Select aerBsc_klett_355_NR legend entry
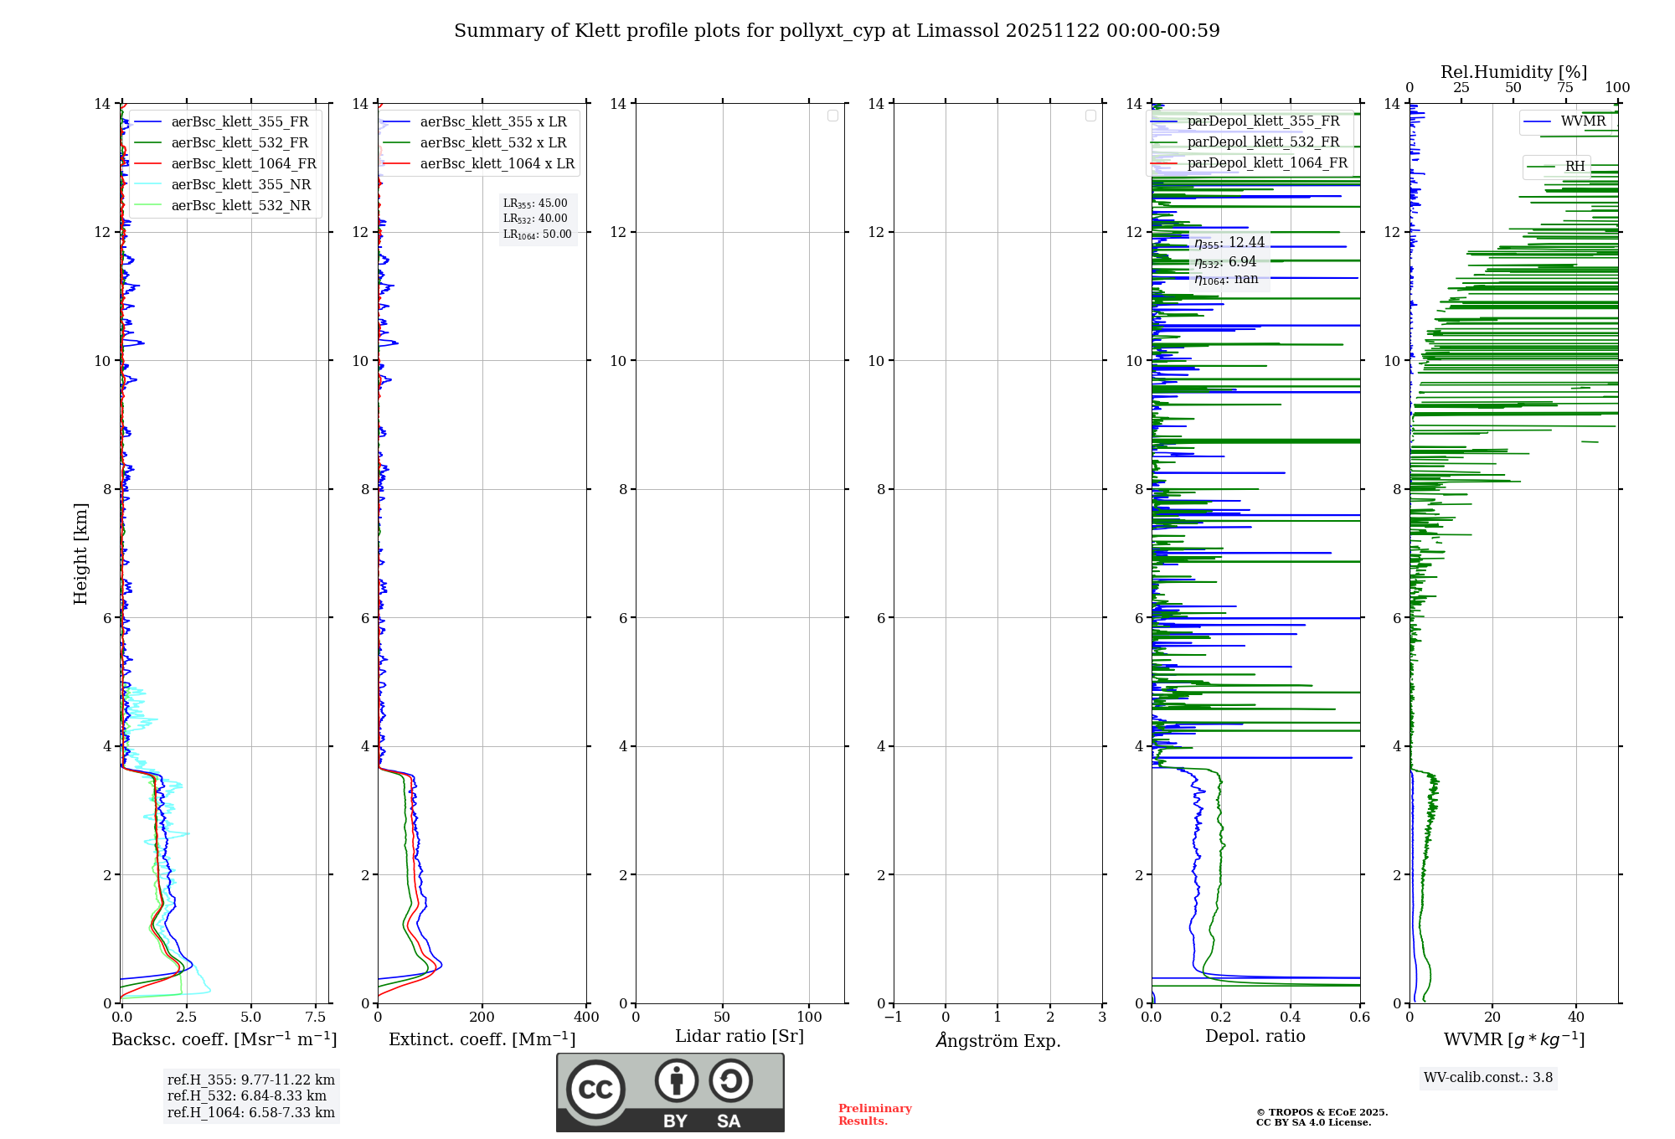Image resolution: width=1675 pixels, height=1139 pixels. click(240, 185)
